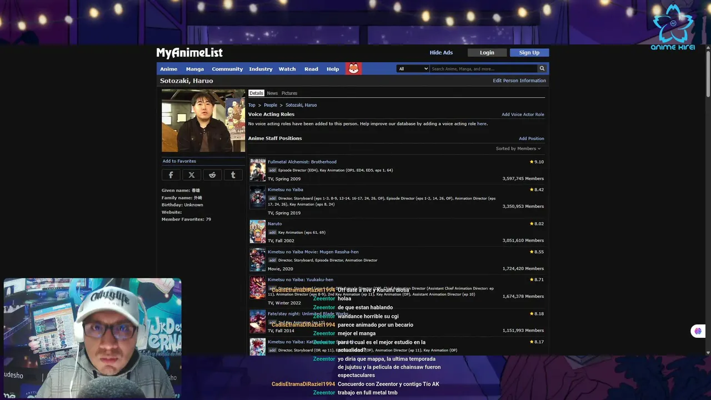Click Haruo Sotozaki's profile photo
Screen dimensions: 711x400
click(203, 121)
